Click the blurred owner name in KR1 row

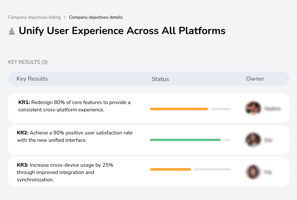pos(272,109)
